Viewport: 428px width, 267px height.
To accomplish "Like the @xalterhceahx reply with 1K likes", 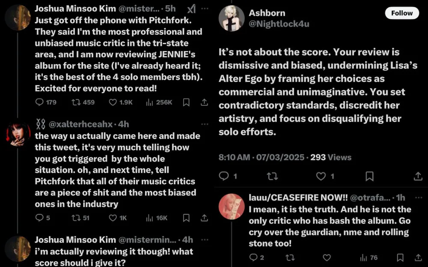I will (x=113, y=218).
